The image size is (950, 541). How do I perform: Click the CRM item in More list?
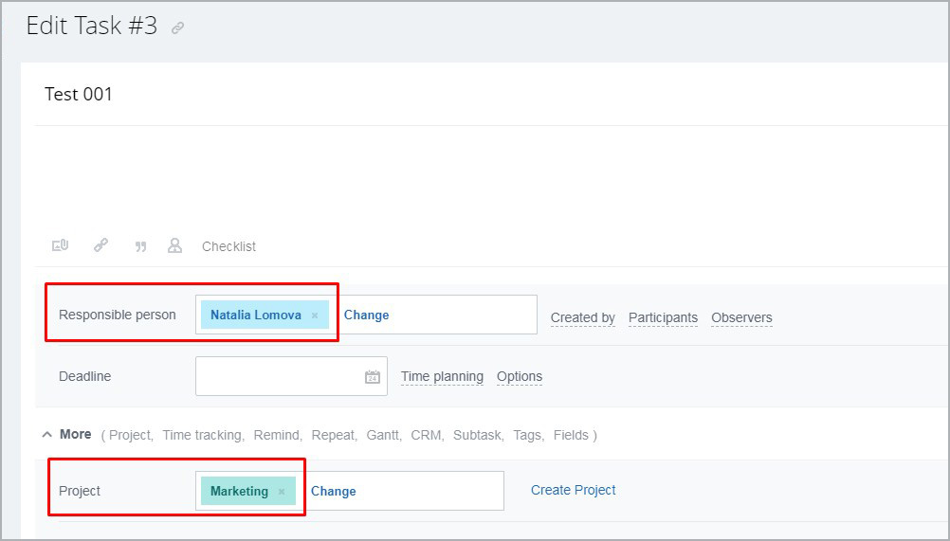click(x=427, y=435)
